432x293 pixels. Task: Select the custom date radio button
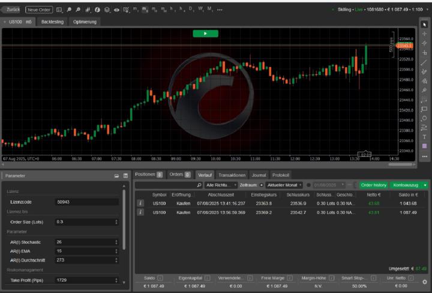[308, 185]
